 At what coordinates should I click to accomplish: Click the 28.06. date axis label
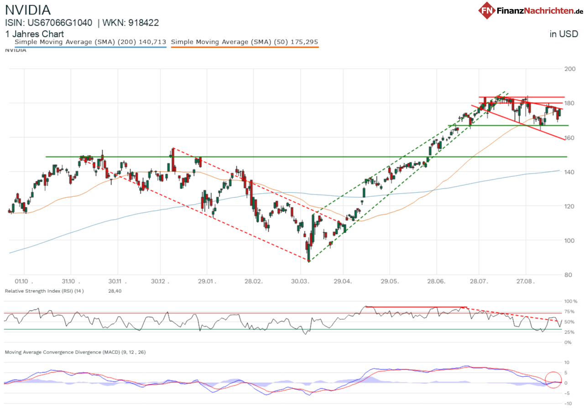coord(436,281)
